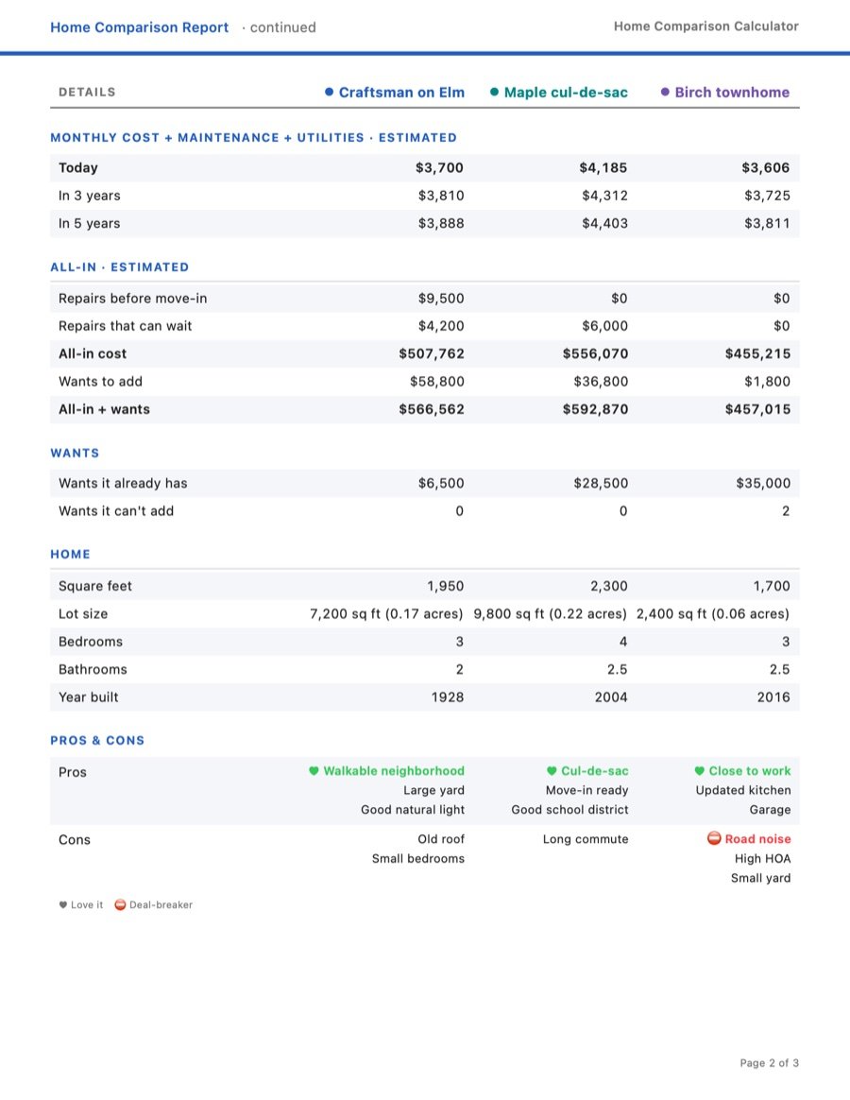Click the $4,312 three-year value
The height and width of the screenshot is (1100, 850).
[604, 196]
